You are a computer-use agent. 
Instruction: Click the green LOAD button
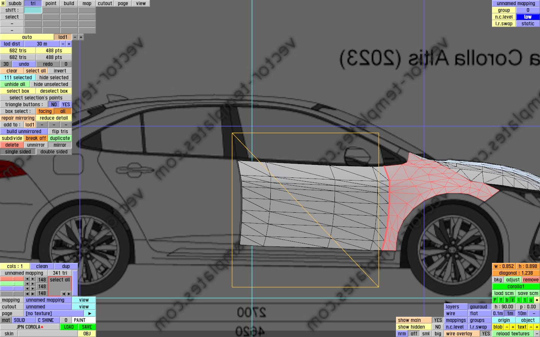69,327
